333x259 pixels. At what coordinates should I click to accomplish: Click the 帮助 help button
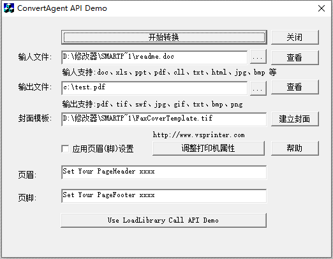click(x=295, y=148)
